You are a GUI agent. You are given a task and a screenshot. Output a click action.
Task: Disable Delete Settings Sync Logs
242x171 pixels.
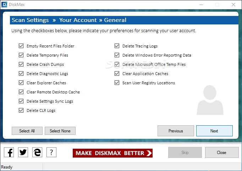point(21,101)
